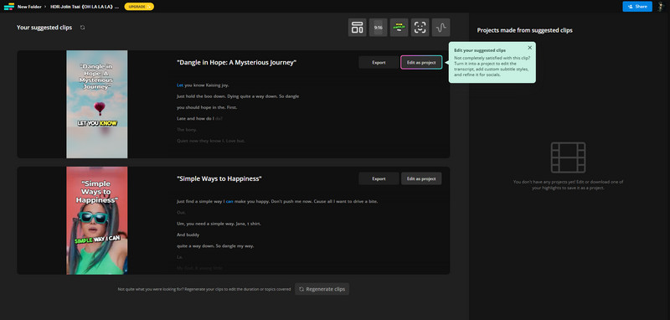Select the 'Simple Ways to Happiness' thumbnail
The width and height of the screenshot is (670, 320).
click(x=97, y=220)
